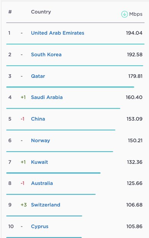Click the Mbps column header
This screenshot has width=149, height=238.
[x=136, y=14]
